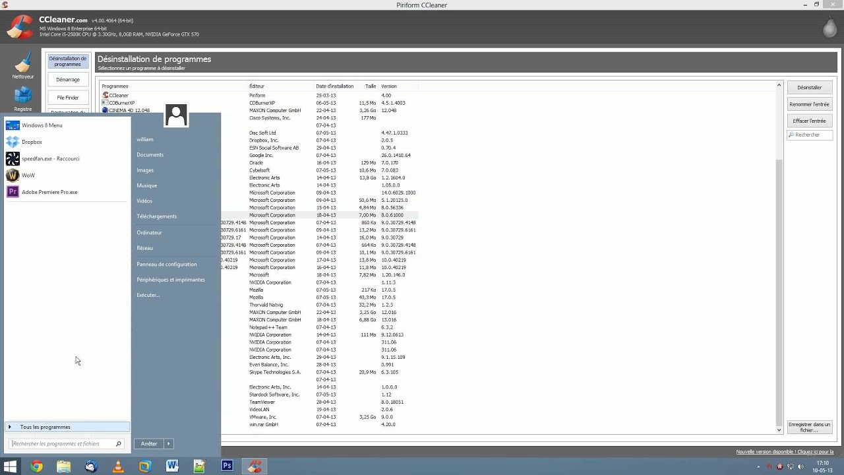
Task: Open Photoshop from the taskbar
Action: point(227,466)
